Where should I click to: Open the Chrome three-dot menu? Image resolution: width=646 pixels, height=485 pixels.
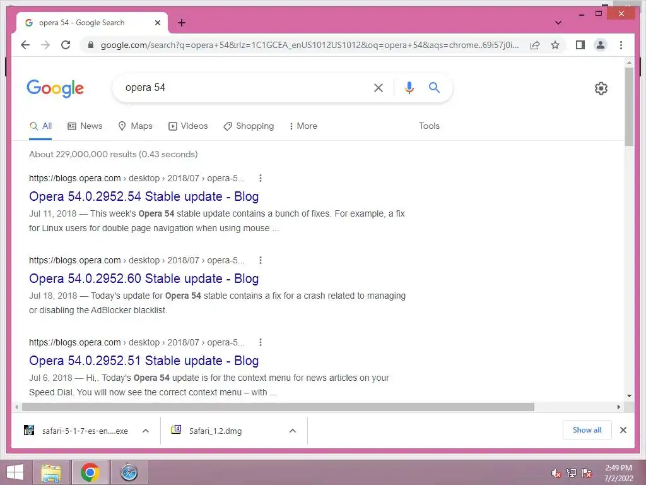tap(621, 45)
